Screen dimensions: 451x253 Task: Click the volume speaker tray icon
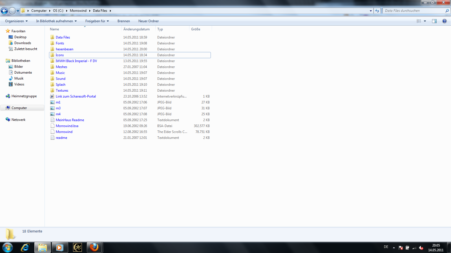(x=421, y=248)
